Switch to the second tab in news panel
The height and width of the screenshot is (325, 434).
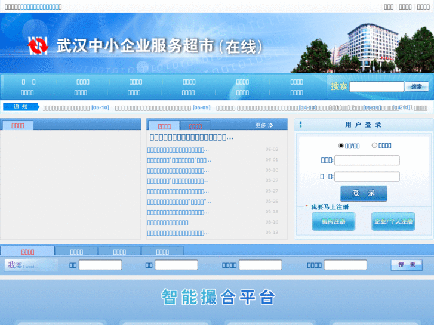tap(195, 126)
